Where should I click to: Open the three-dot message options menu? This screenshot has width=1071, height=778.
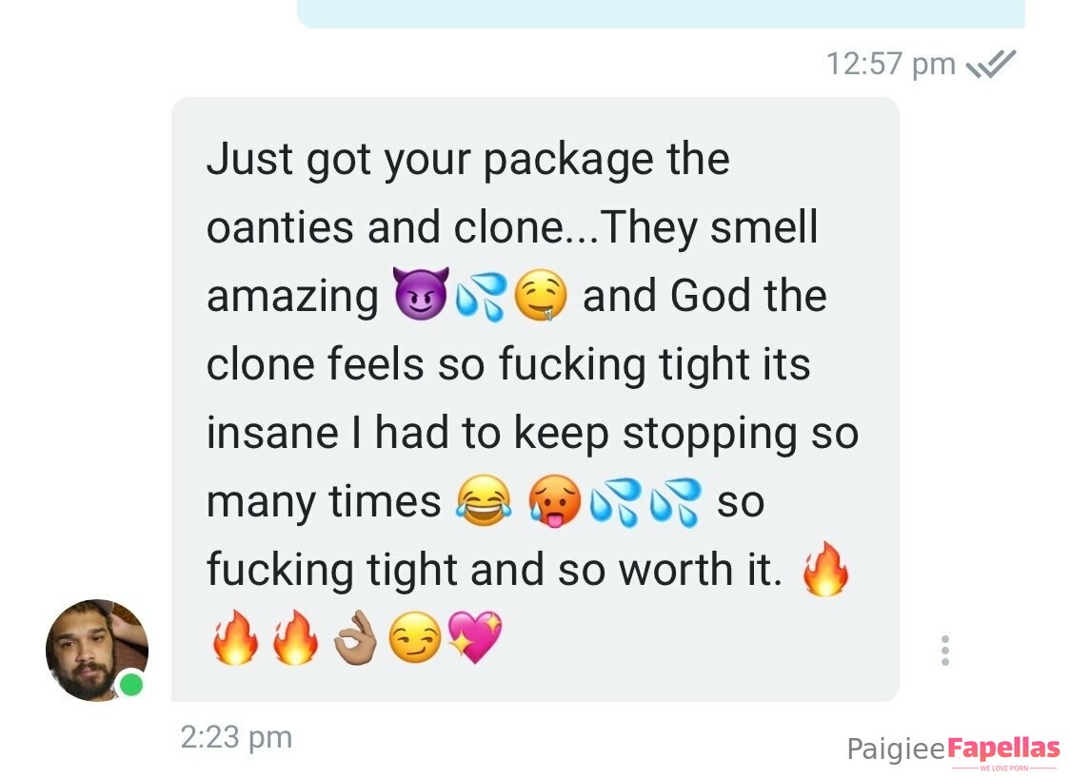(x=944, y=651)
